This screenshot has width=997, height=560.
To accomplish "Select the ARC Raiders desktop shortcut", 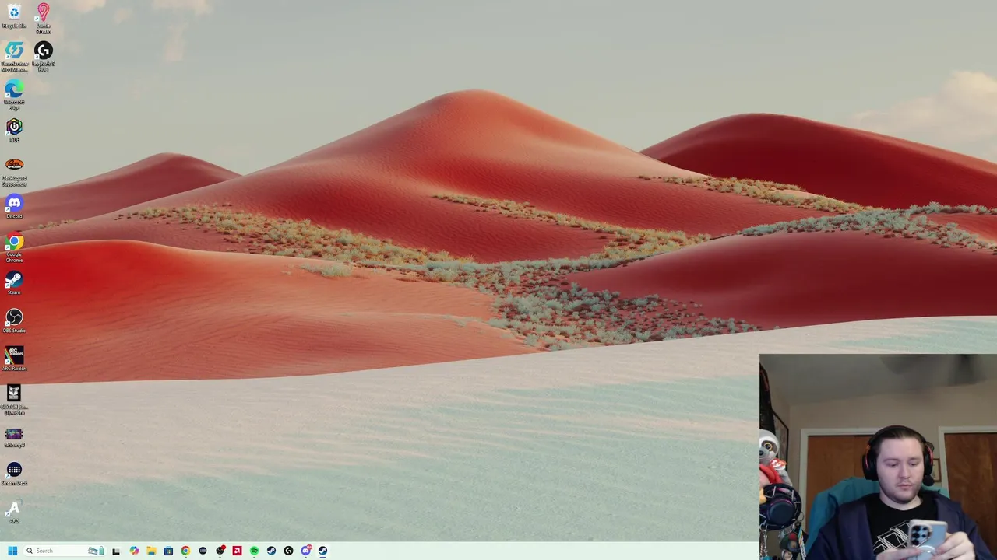I will [14, 359].
